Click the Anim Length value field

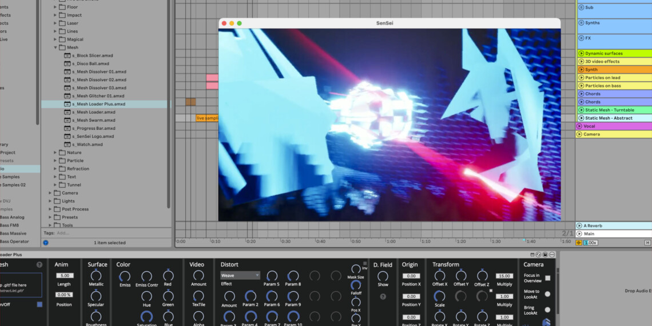pyautogui.click(x=64, y=276)
